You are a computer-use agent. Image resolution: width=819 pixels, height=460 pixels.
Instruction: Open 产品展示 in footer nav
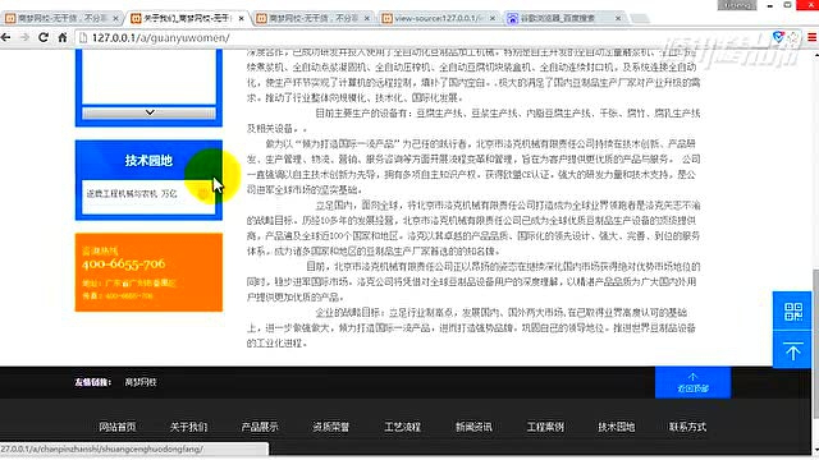260,427
